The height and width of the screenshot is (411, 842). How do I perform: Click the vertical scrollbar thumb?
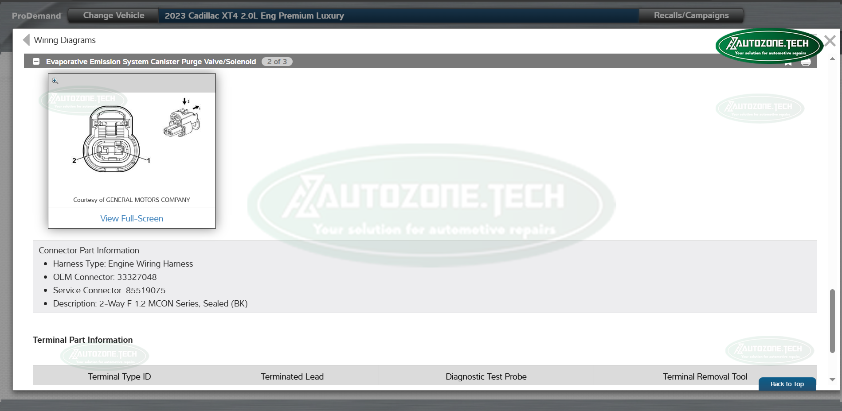click(832, 321)
